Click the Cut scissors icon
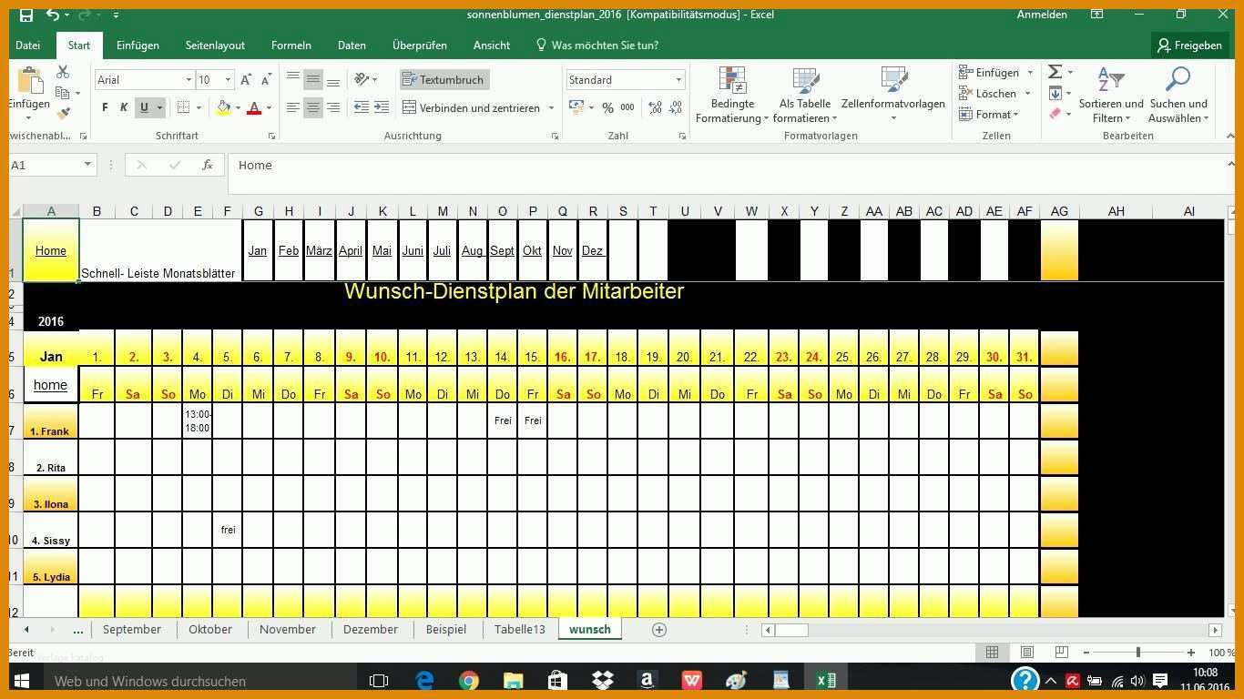This screenshot has height=699, width=1244. coord(63,72)
